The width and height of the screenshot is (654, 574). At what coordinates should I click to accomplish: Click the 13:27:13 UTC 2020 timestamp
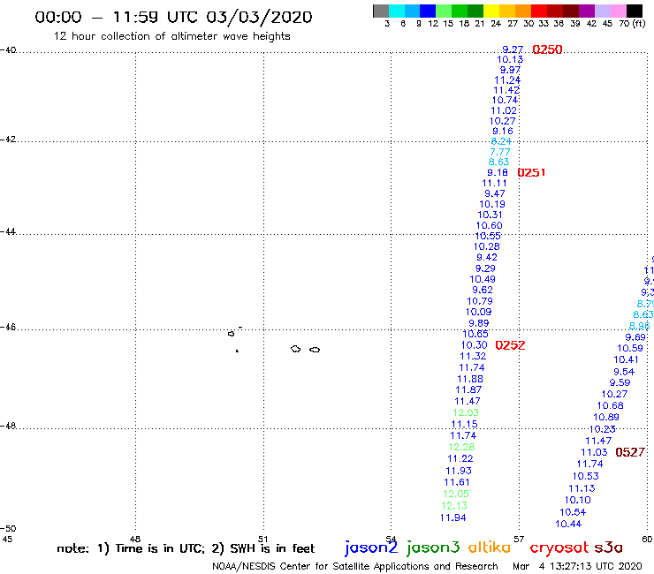pyautogui.click(x=596, y=566)
